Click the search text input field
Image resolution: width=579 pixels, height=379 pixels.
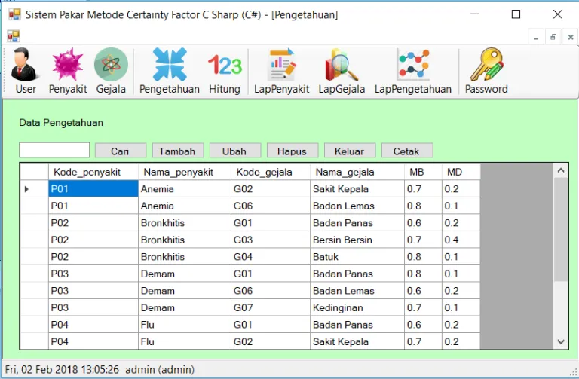point(54,150)
